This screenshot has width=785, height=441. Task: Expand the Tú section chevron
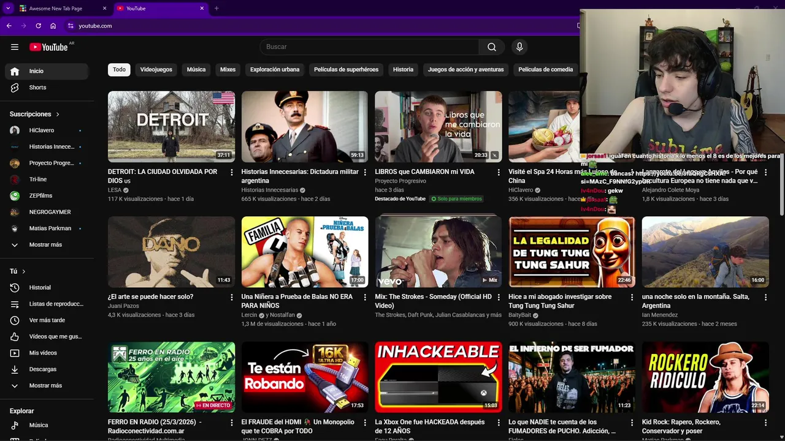(x=24, y=271)
